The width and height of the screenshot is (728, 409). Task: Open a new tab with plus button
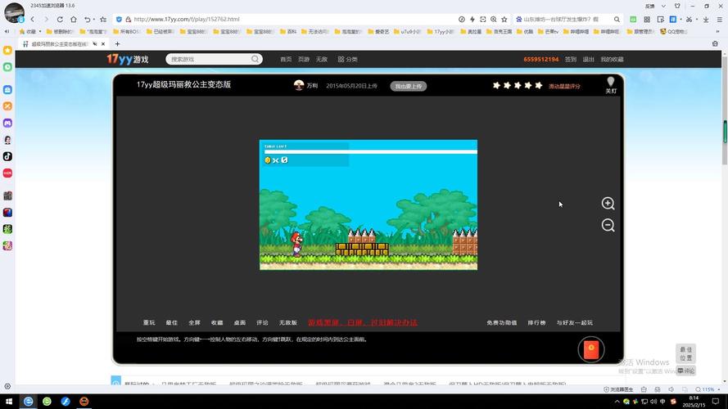click(x=117, y=43)
